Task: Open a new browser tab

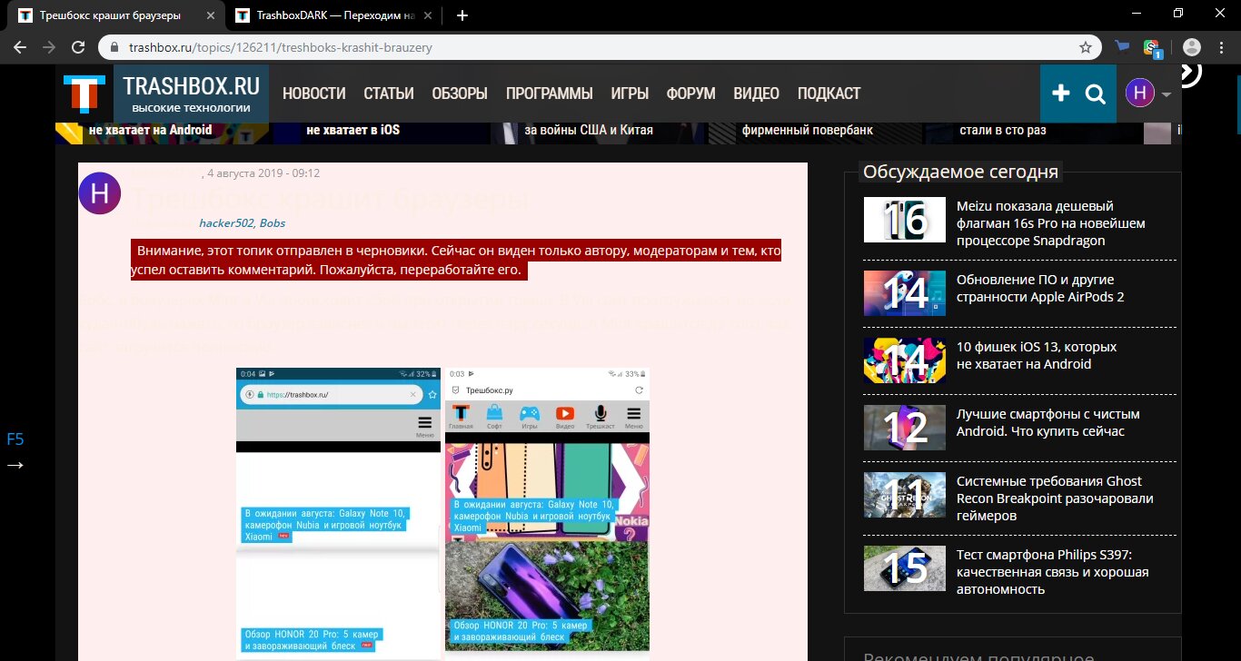Action: tap(462, 15)
